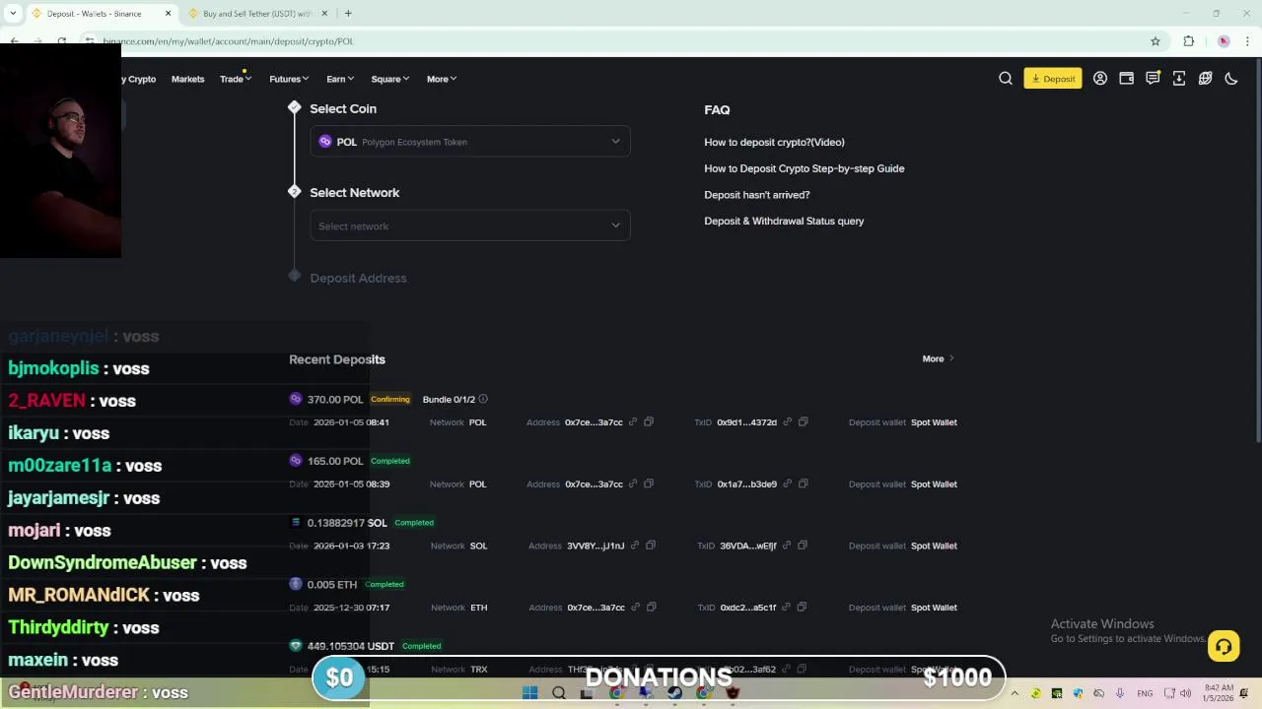Open Windows taskbar search

pos(559,693)
